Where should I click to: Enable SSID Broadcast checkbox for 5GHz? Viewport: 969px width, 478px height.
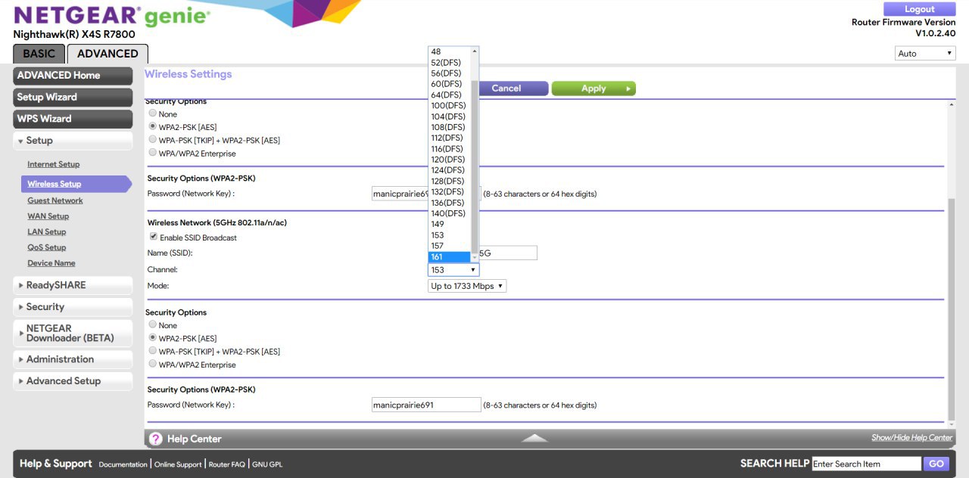[x=154, y=237]
